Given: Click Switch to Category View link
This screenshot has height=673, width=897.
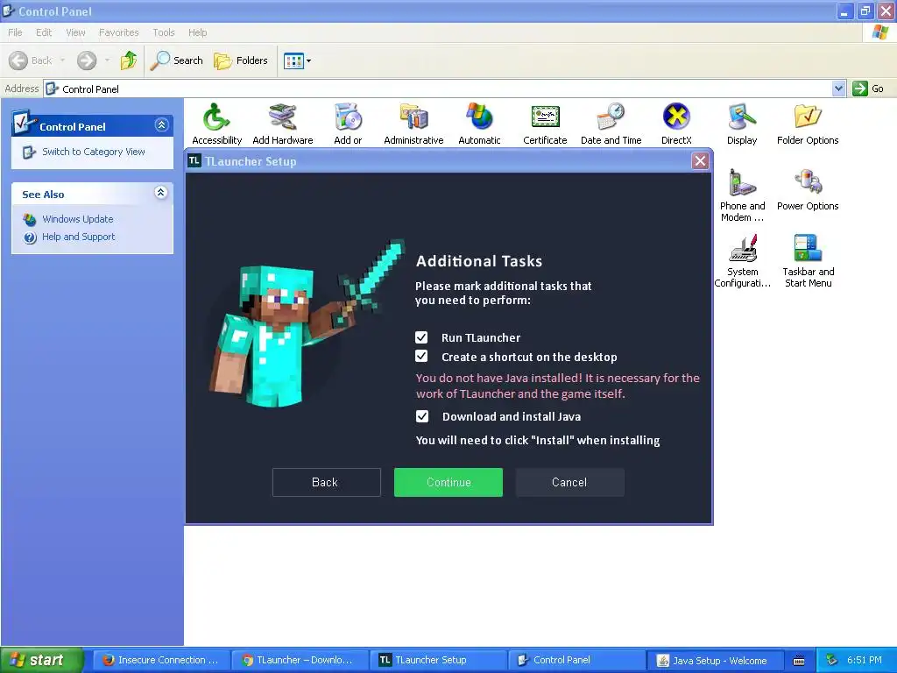Looking at the screenshot, I should click(x=93, y=152).
